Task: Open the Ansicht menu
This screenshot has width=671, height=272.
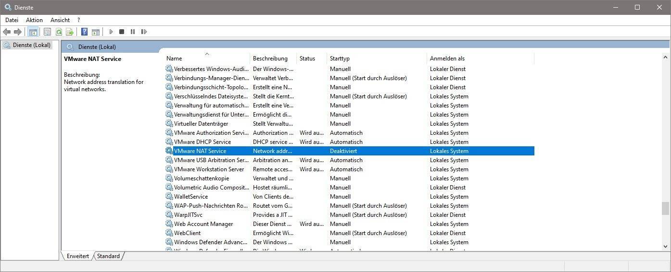Action: click(x=60, y=20)
